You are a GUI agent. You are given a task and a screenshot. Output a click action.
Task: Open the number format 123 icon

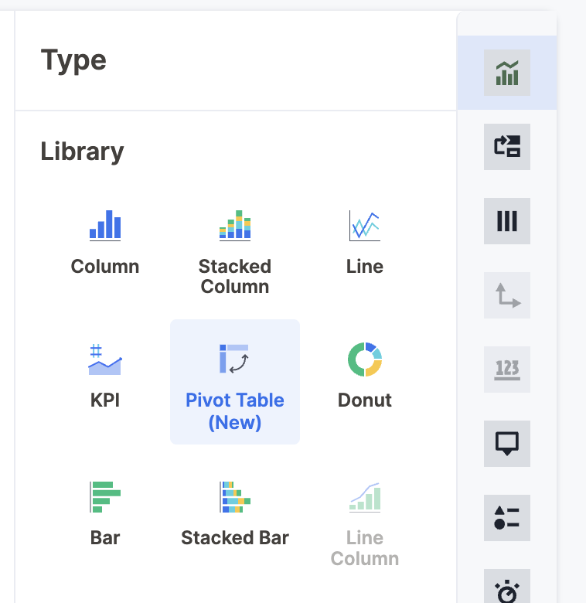pos(507,370)
